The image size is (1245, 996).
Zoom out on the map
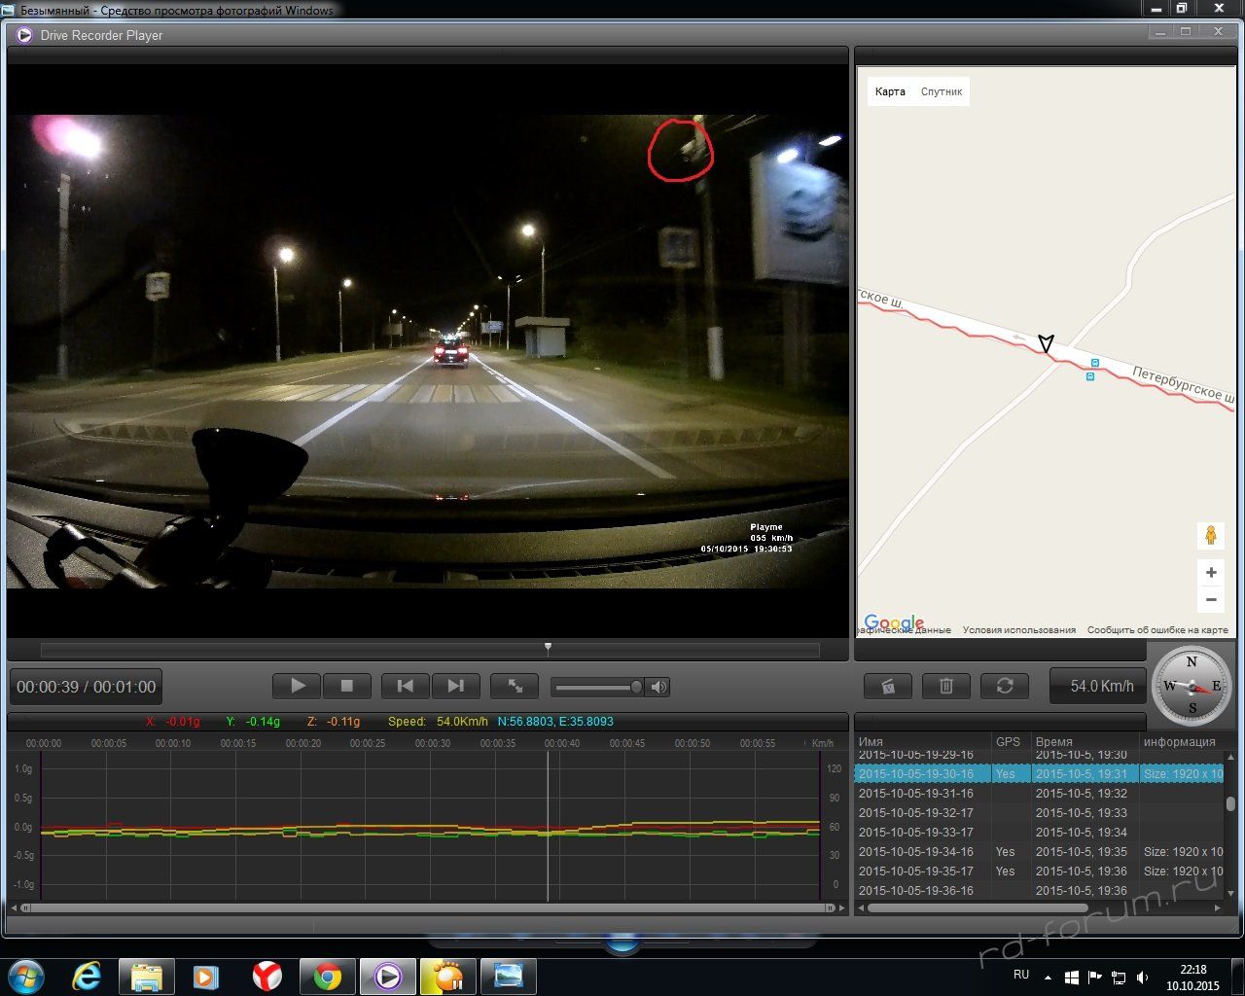(x=1211, y=599)
